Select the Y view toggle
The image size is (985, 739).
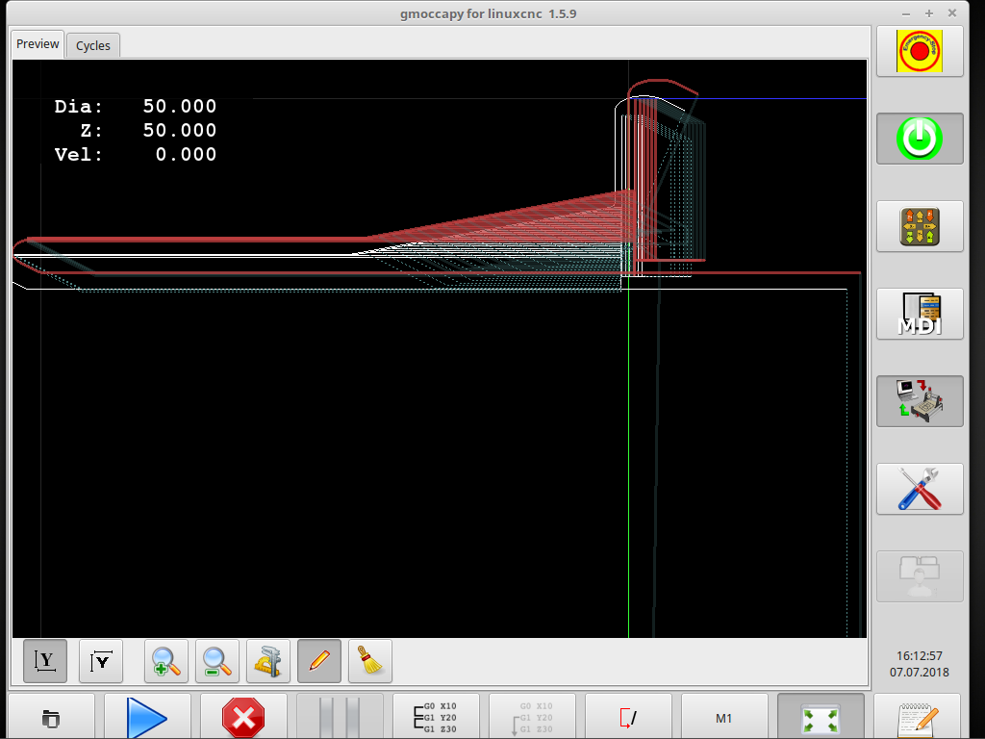coord(45,661)
